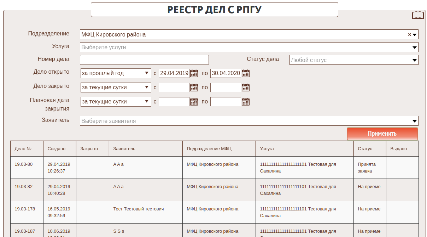
Task: Expand the 'Заявитель' applicant dropdown
Action: coord(415,121)
